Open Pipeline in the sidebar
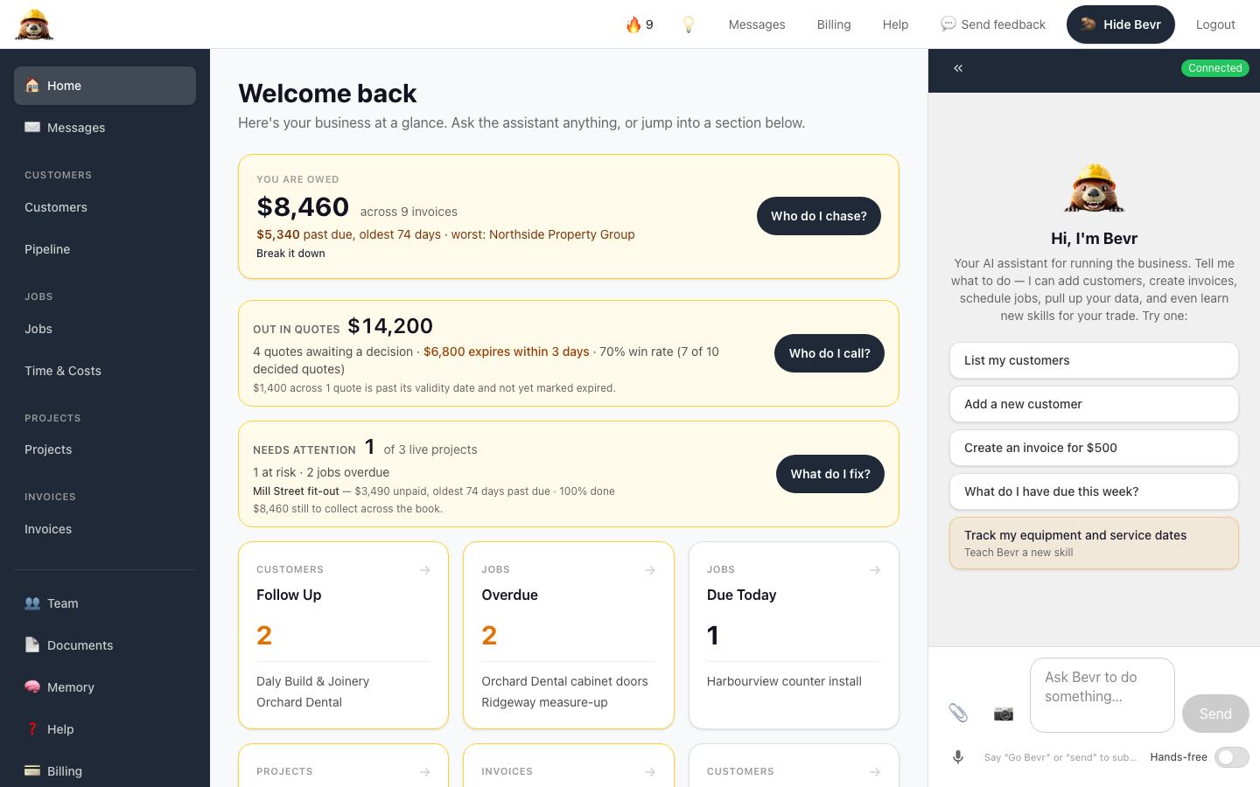 (x=105, y=249)
